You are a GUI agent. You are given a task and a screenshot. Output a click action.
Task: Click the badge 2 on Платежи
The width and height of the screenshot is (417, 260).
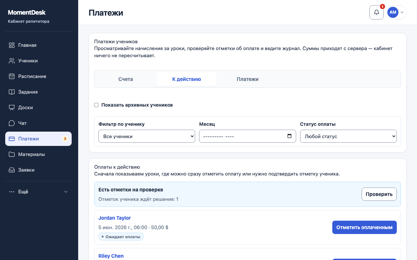pyautogui.click(x=65, y=139)
